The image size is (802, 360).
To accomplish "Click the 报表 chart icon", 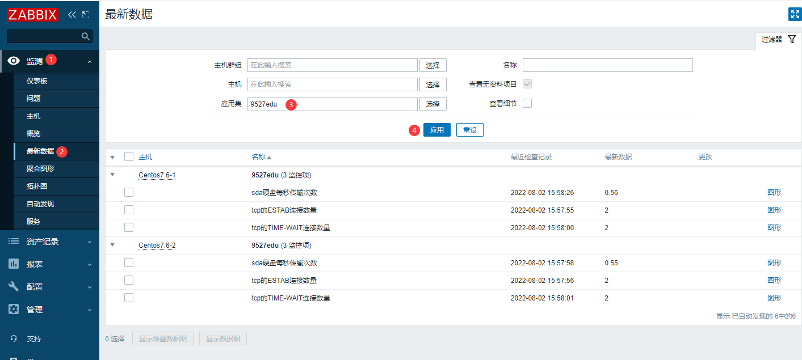I will tap(14, 264).
